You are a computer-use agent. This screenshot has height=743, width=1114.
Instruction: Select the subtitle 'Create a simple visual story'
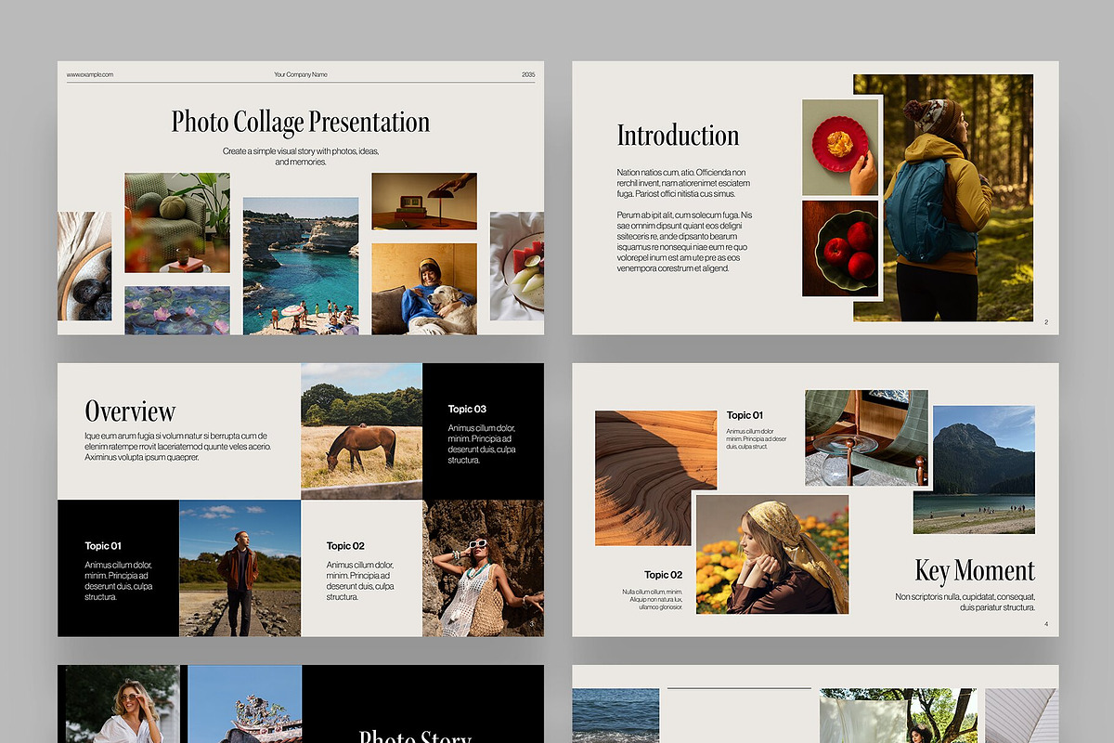click(301, 156)
